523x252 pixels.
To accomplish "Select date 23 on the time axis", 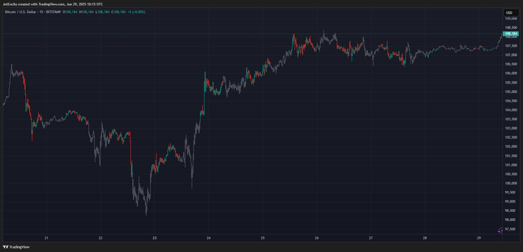I will click(x=154, y=238).
